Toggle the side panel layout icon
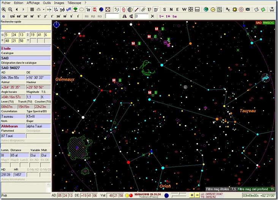Image resolution: width=278 pixels, height=200 pixels. pos(220,10)
